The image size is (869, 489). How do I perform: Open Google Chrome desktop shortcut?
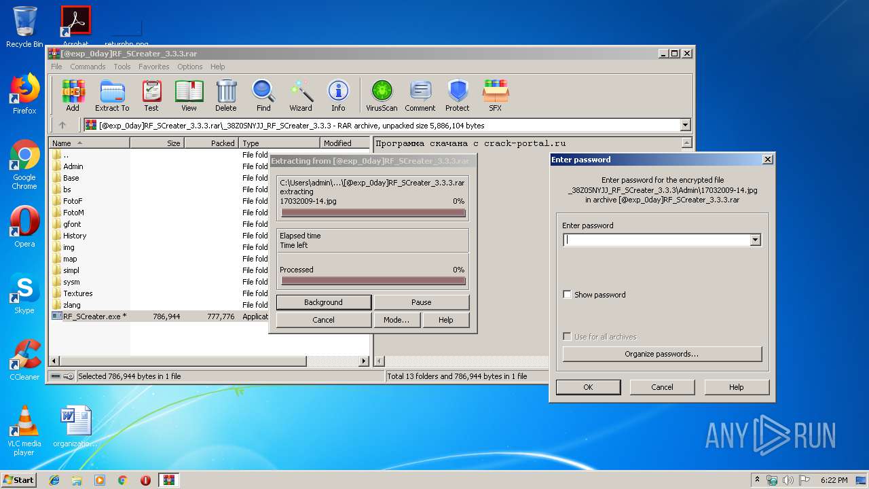[x=24, y=165]
